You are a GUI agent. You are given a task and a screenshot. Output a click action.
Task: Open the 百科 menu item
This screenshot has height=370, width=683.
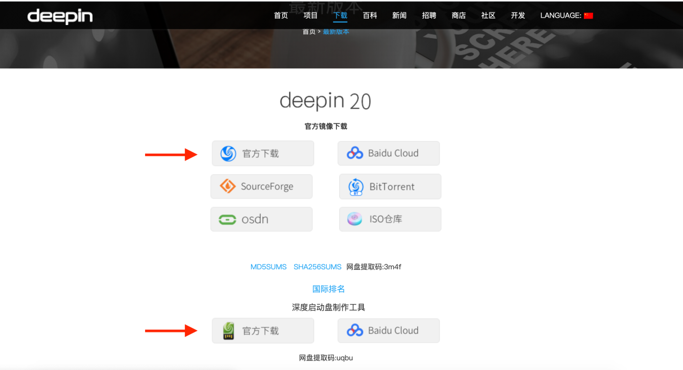point(370,15)
